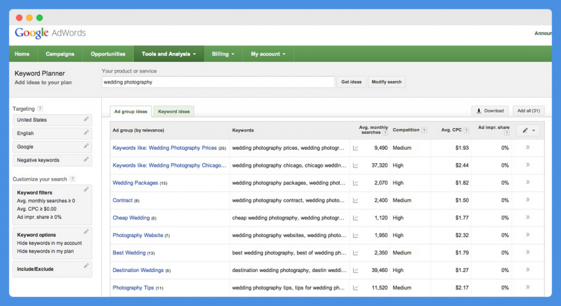Add Wedding Photography Prices group to plan

pos(528,148)
